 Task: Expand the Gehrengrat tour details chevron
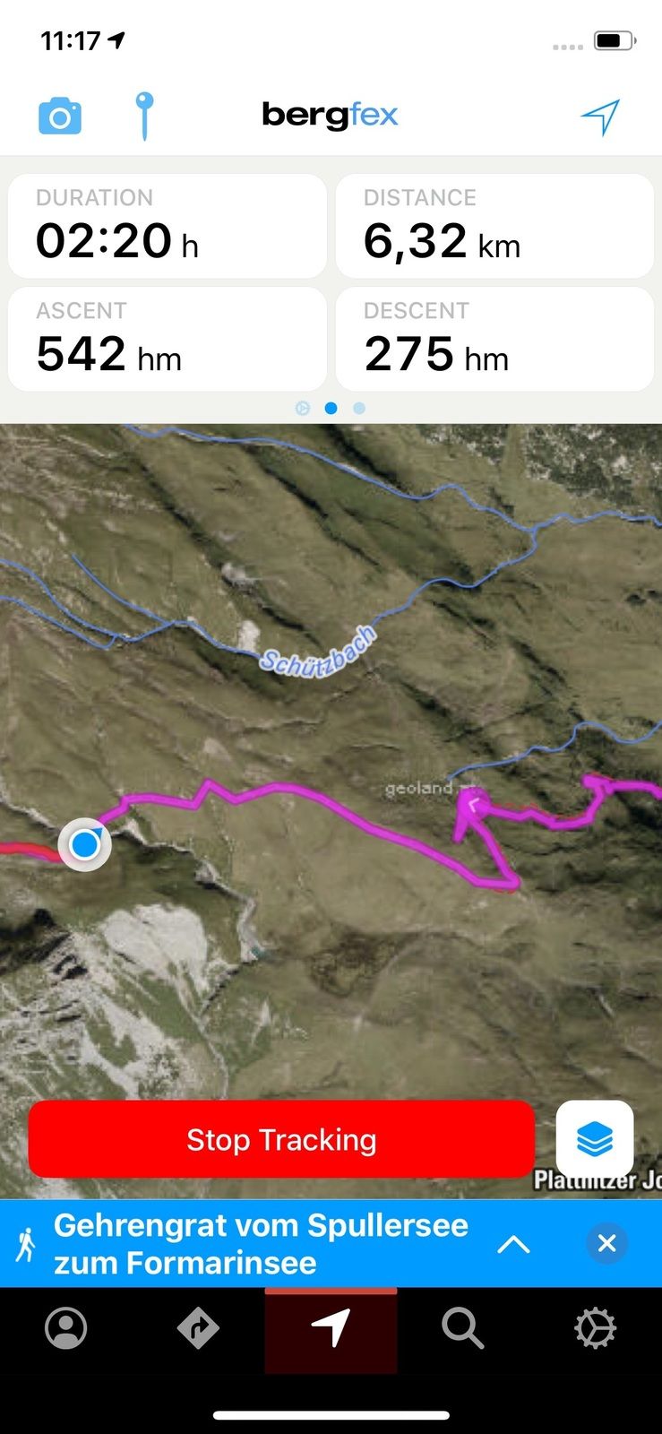click(514, 1244)
